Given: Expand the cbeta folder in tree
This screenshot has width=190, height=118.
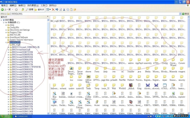Looking at the screenshot, I should [x=6, y=25].
